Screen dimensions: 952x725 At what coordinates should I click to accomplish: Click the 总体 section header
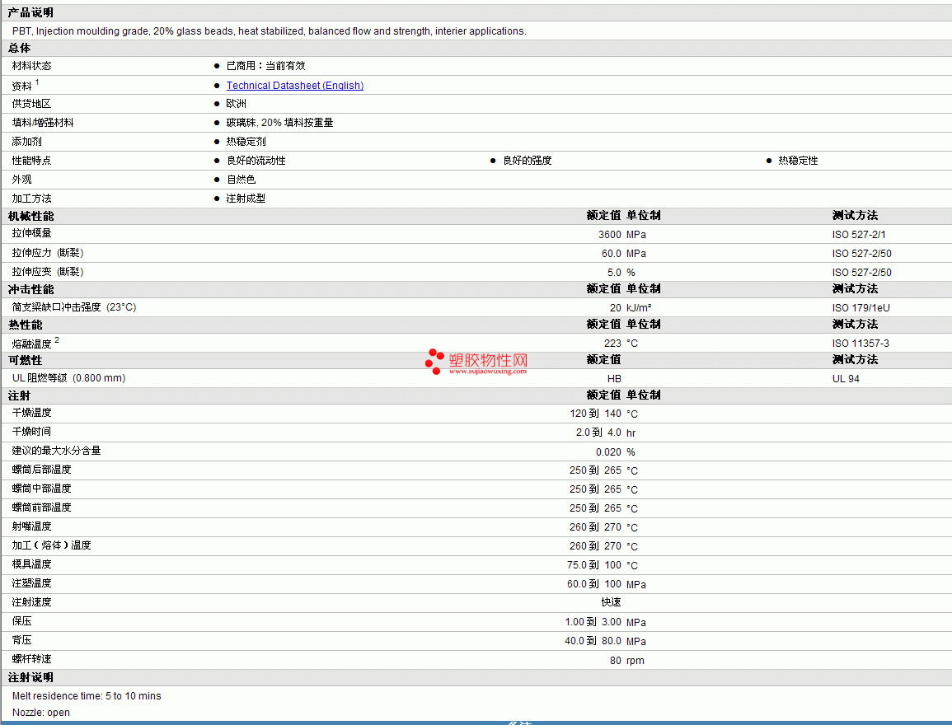20,48
